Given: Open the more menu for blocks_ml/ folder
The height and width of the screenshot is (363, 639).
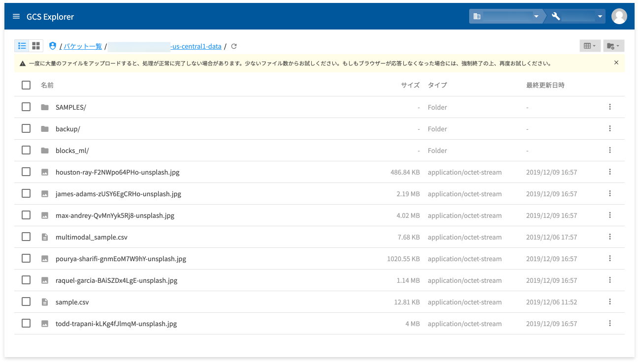Looking at the screenshot, I should click(610, 150).
